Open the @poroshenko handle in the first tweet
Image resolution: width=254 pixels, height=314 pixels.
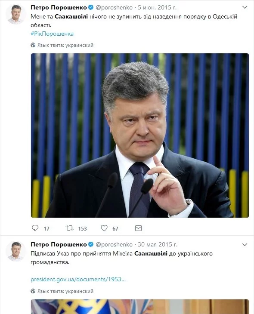[114, 8]
